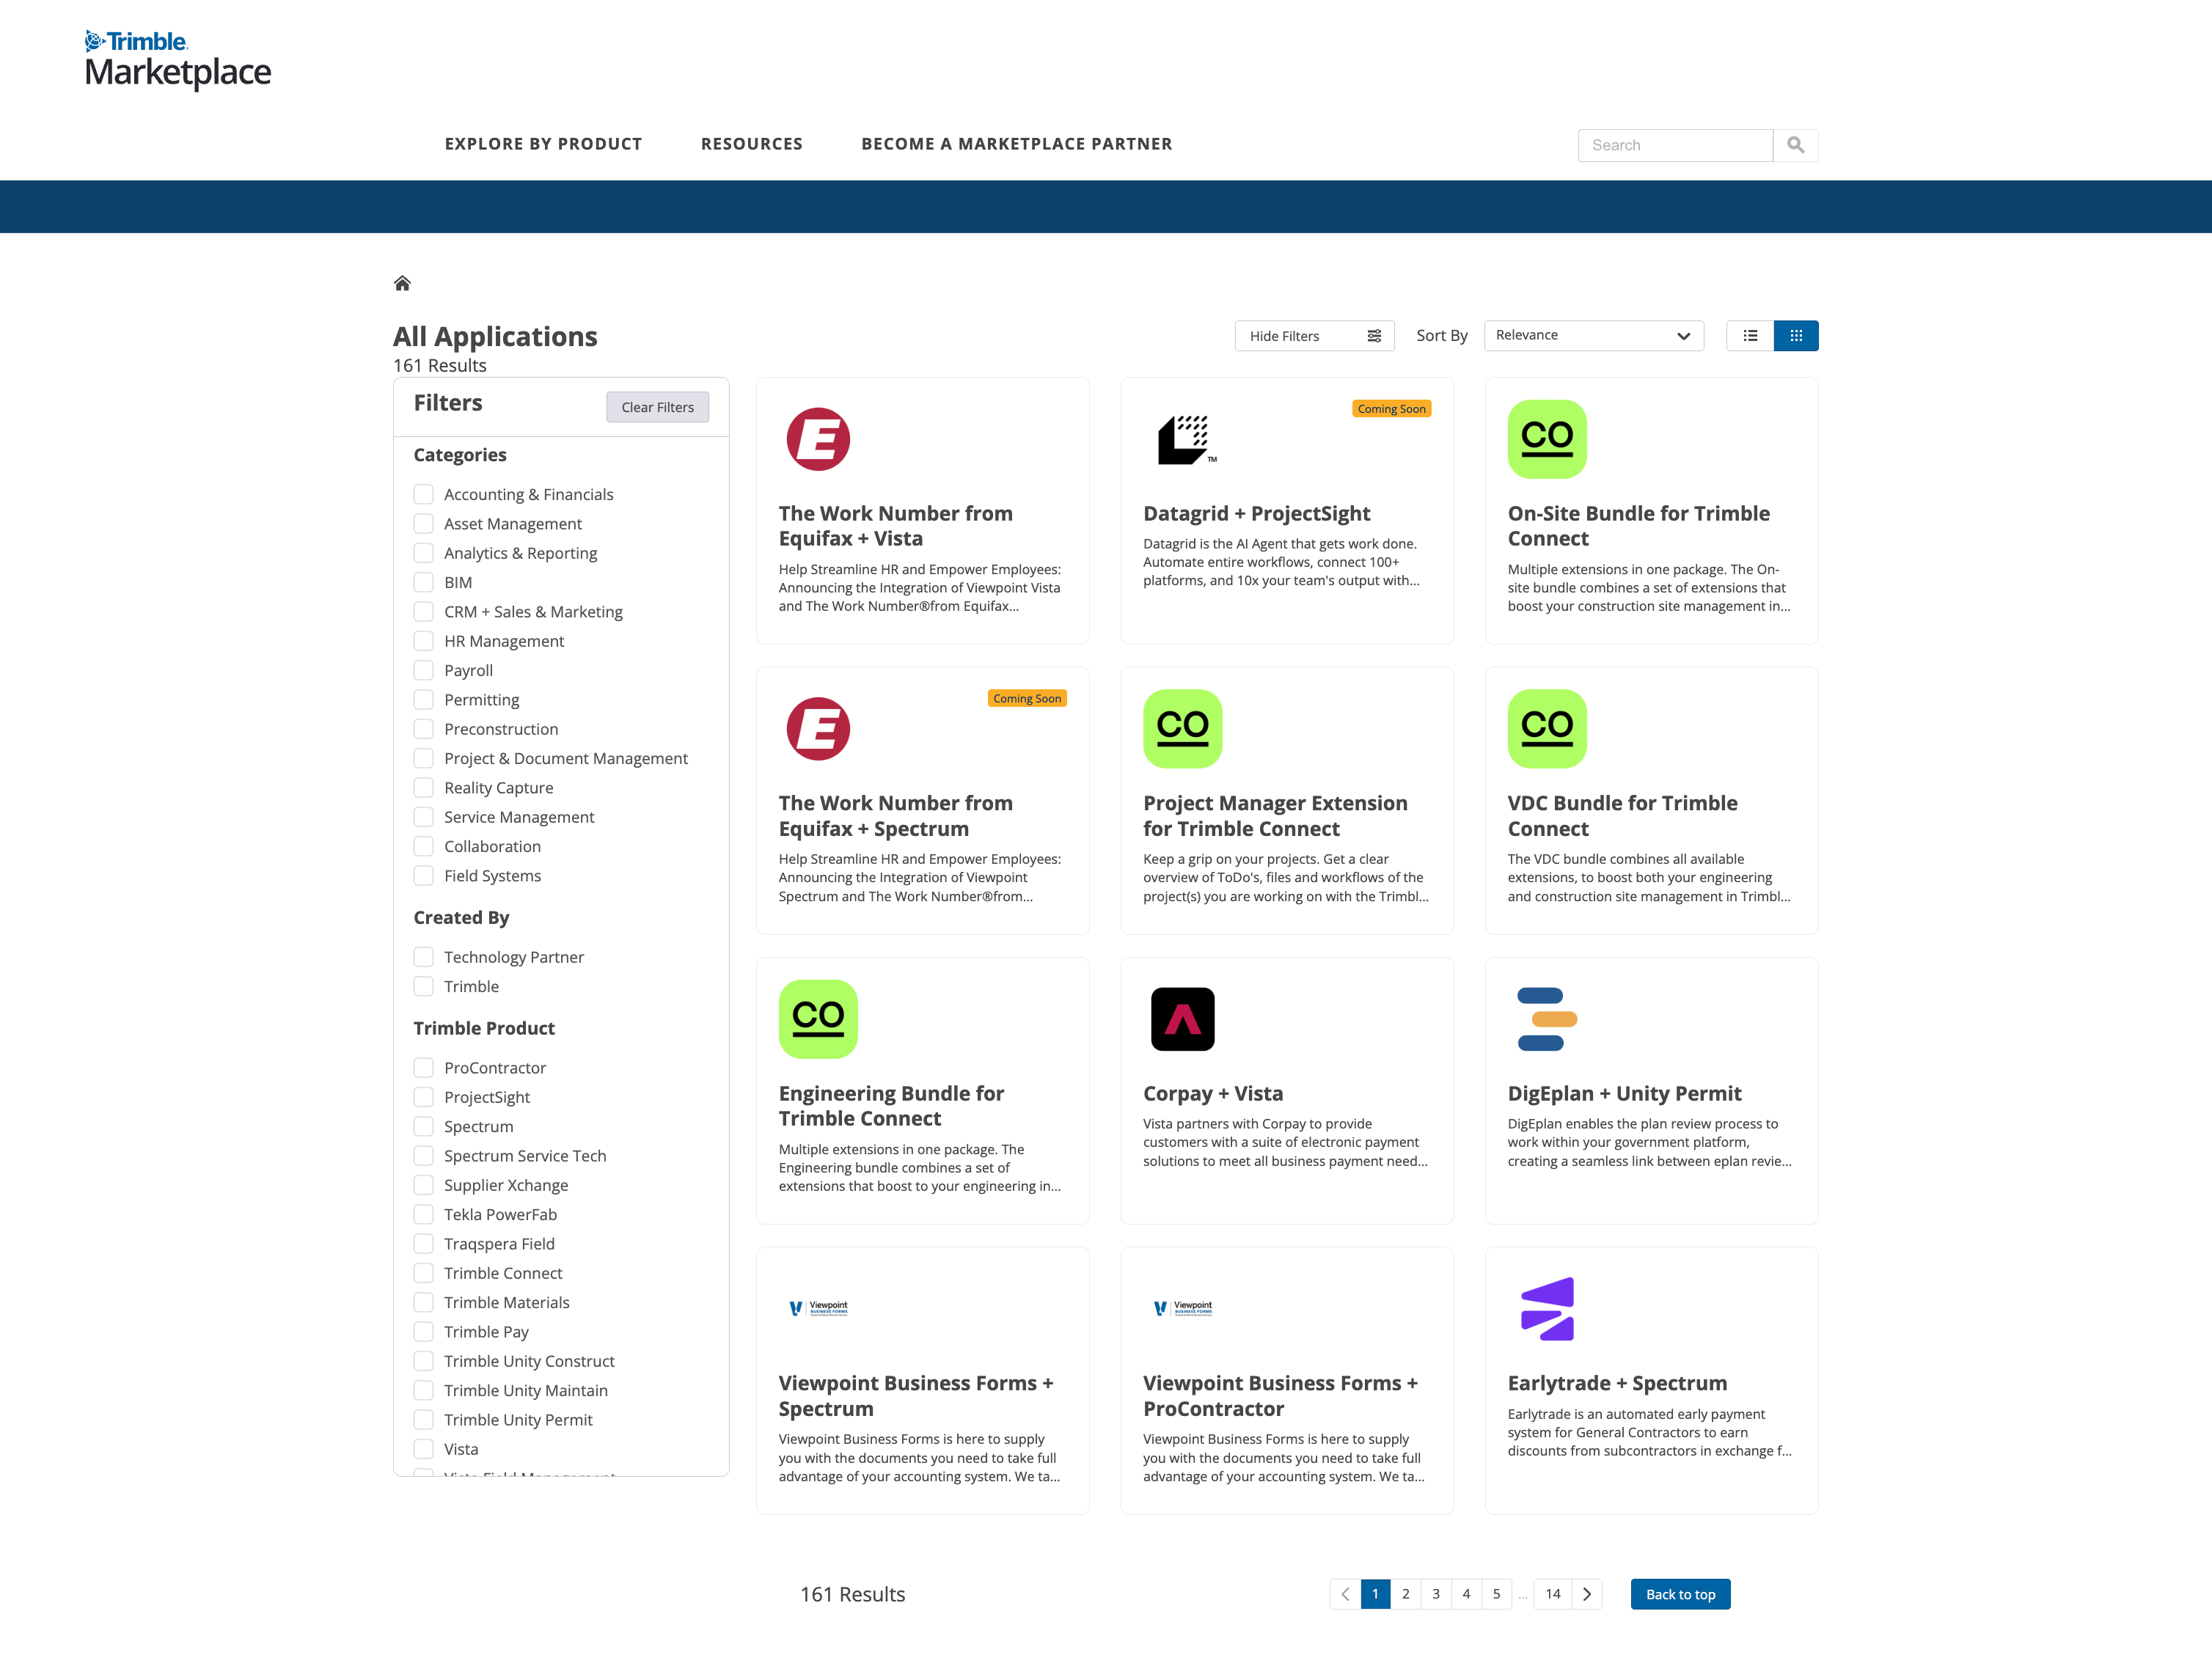Click the Hide Filters sliders icon
This screenshot has height=1677, width=2212.
pyautogui.click(x=1374, y=336)
